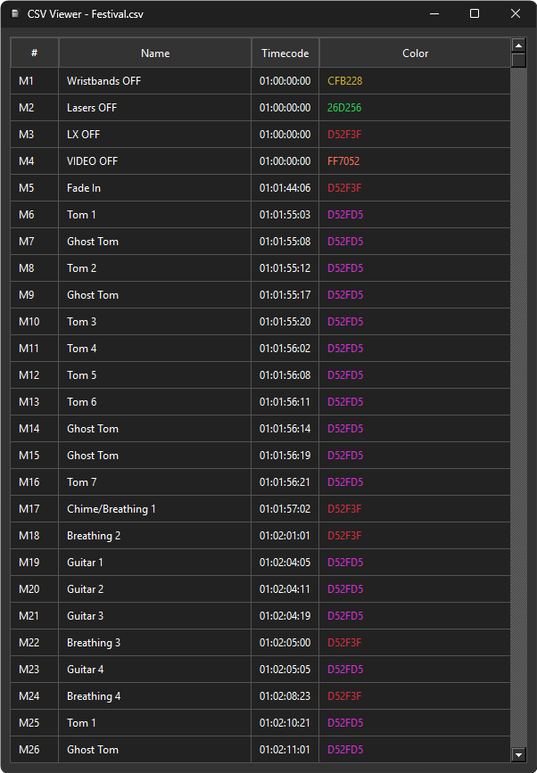Click the Color column header
The width and height of the screenshot is (537, 773).
click(x=415, y=53)
